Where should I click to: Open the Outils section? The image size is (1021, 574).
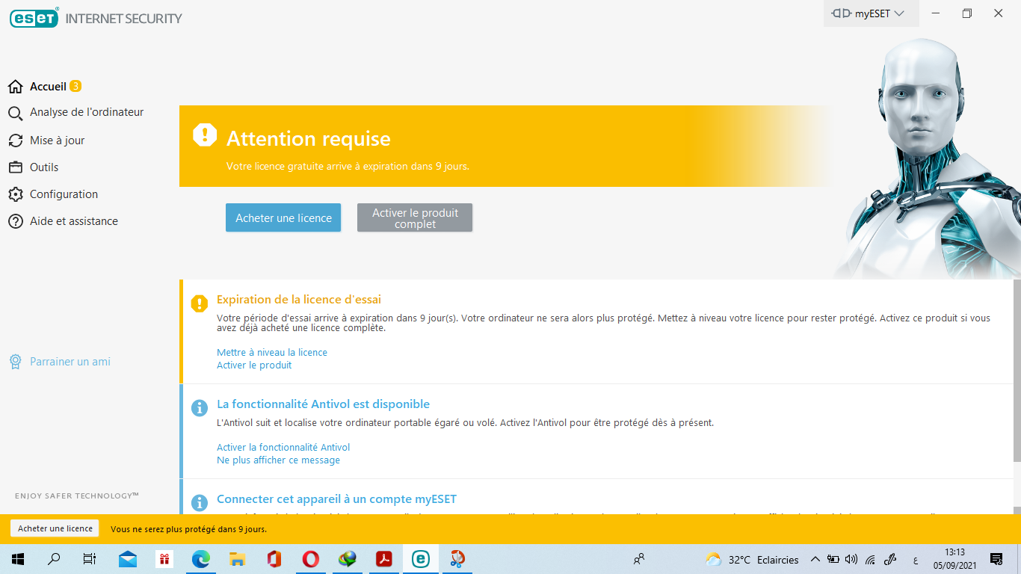coord(44,167)
